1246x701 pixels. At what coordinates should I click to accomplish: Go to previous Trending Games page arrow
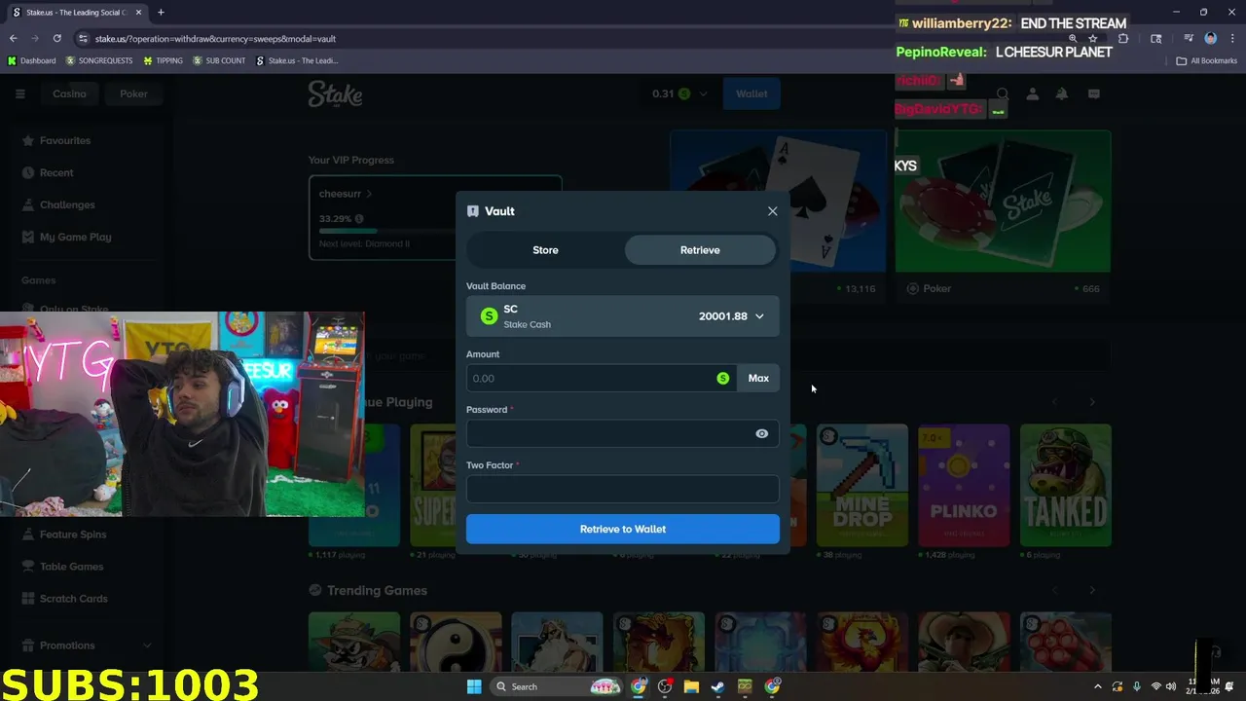[1055, 590]
